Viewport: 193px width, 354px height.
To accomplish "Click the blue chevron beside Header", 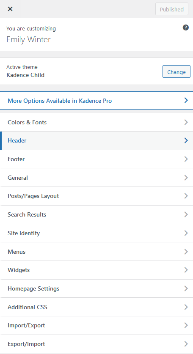I will point(186,140).
